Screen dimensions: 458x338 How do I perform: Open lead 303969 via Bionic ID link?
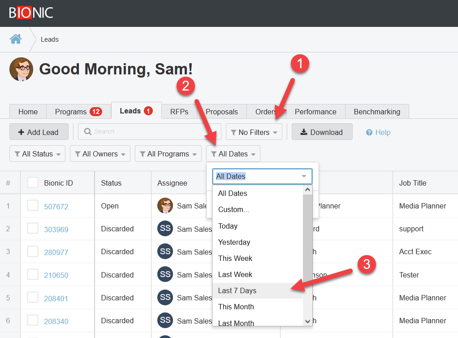pos(56,230)
